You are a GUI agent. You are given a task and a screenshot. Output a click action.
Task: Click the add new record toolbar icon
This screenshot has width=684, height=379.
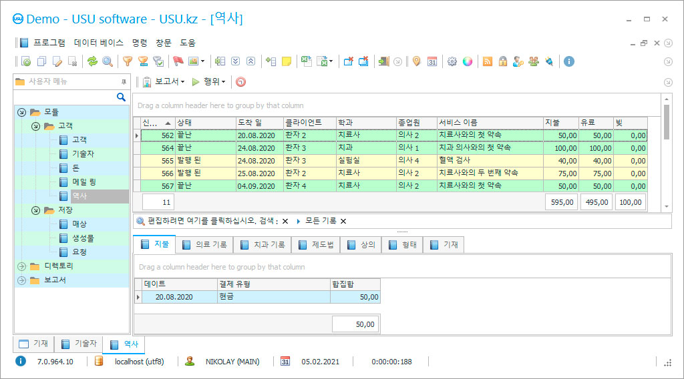[x=26, y=61]
